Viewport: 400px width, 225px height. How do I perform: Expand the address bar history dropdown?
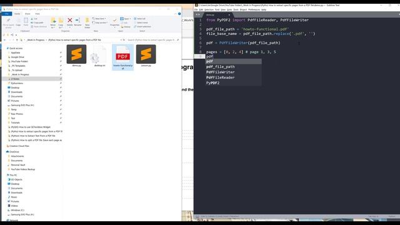[x=121, y=40]
